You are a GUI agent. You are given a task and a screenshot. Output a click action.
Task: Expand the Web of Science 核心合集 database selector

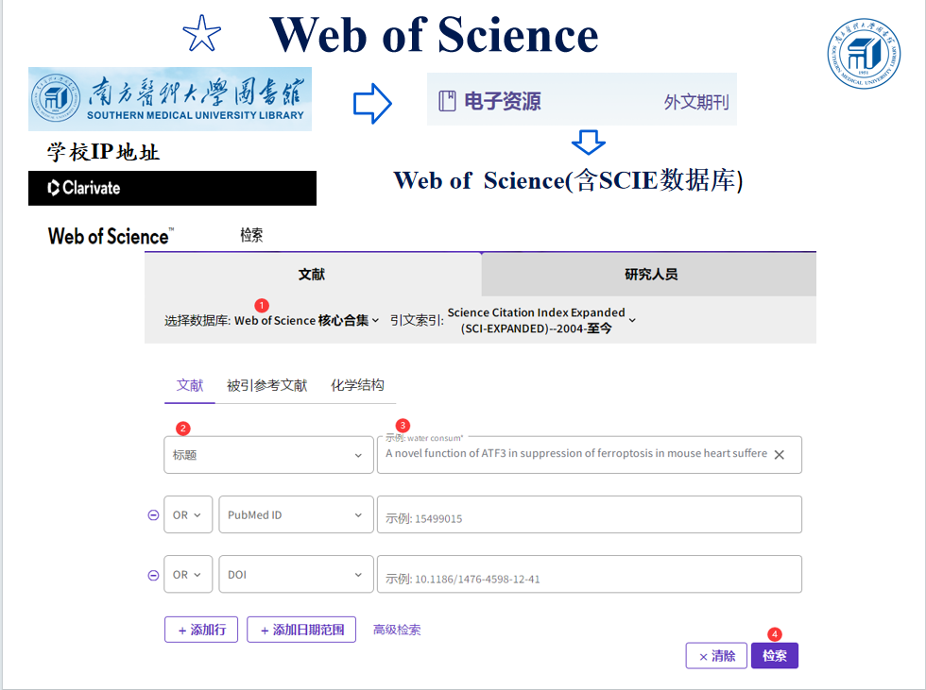coord(306,321)
